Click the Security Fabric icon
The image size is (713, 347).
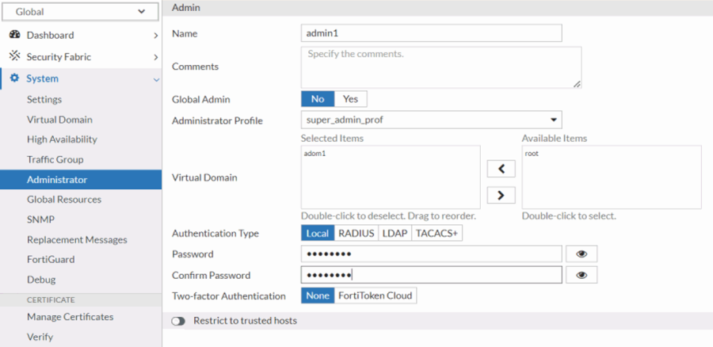pyautogui.click(x=14, y=57)
